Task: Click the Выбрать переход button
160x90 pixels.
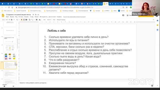Action: pos(61,20)
